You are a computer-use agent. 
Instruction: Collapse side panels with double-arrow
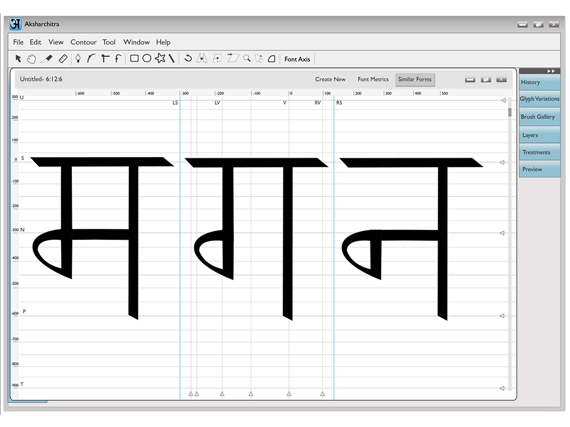[551, 71]
